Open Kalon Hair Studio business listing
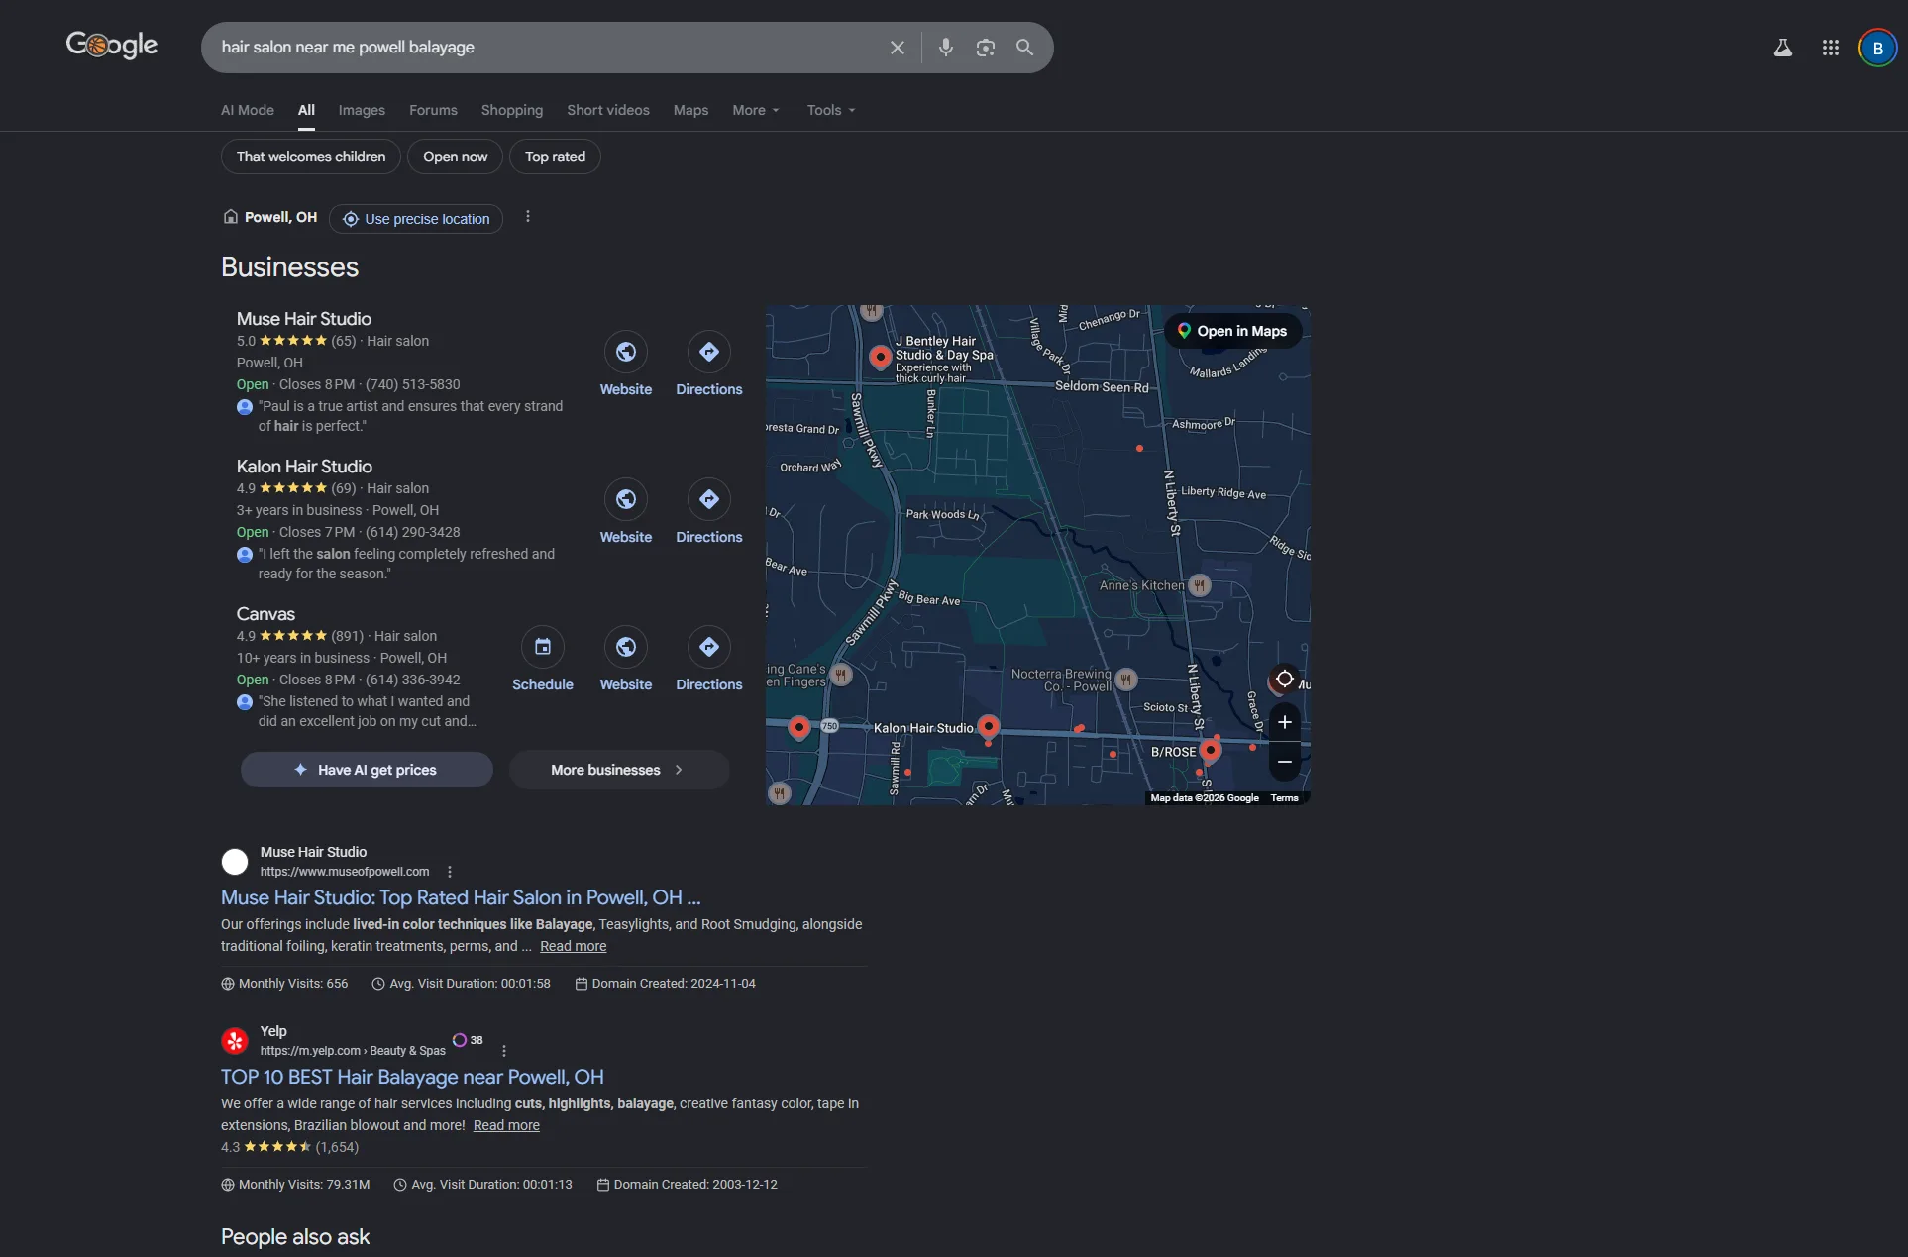Image resolution: width=1908 pixels, height=1257 pixels. coord(304,467)
